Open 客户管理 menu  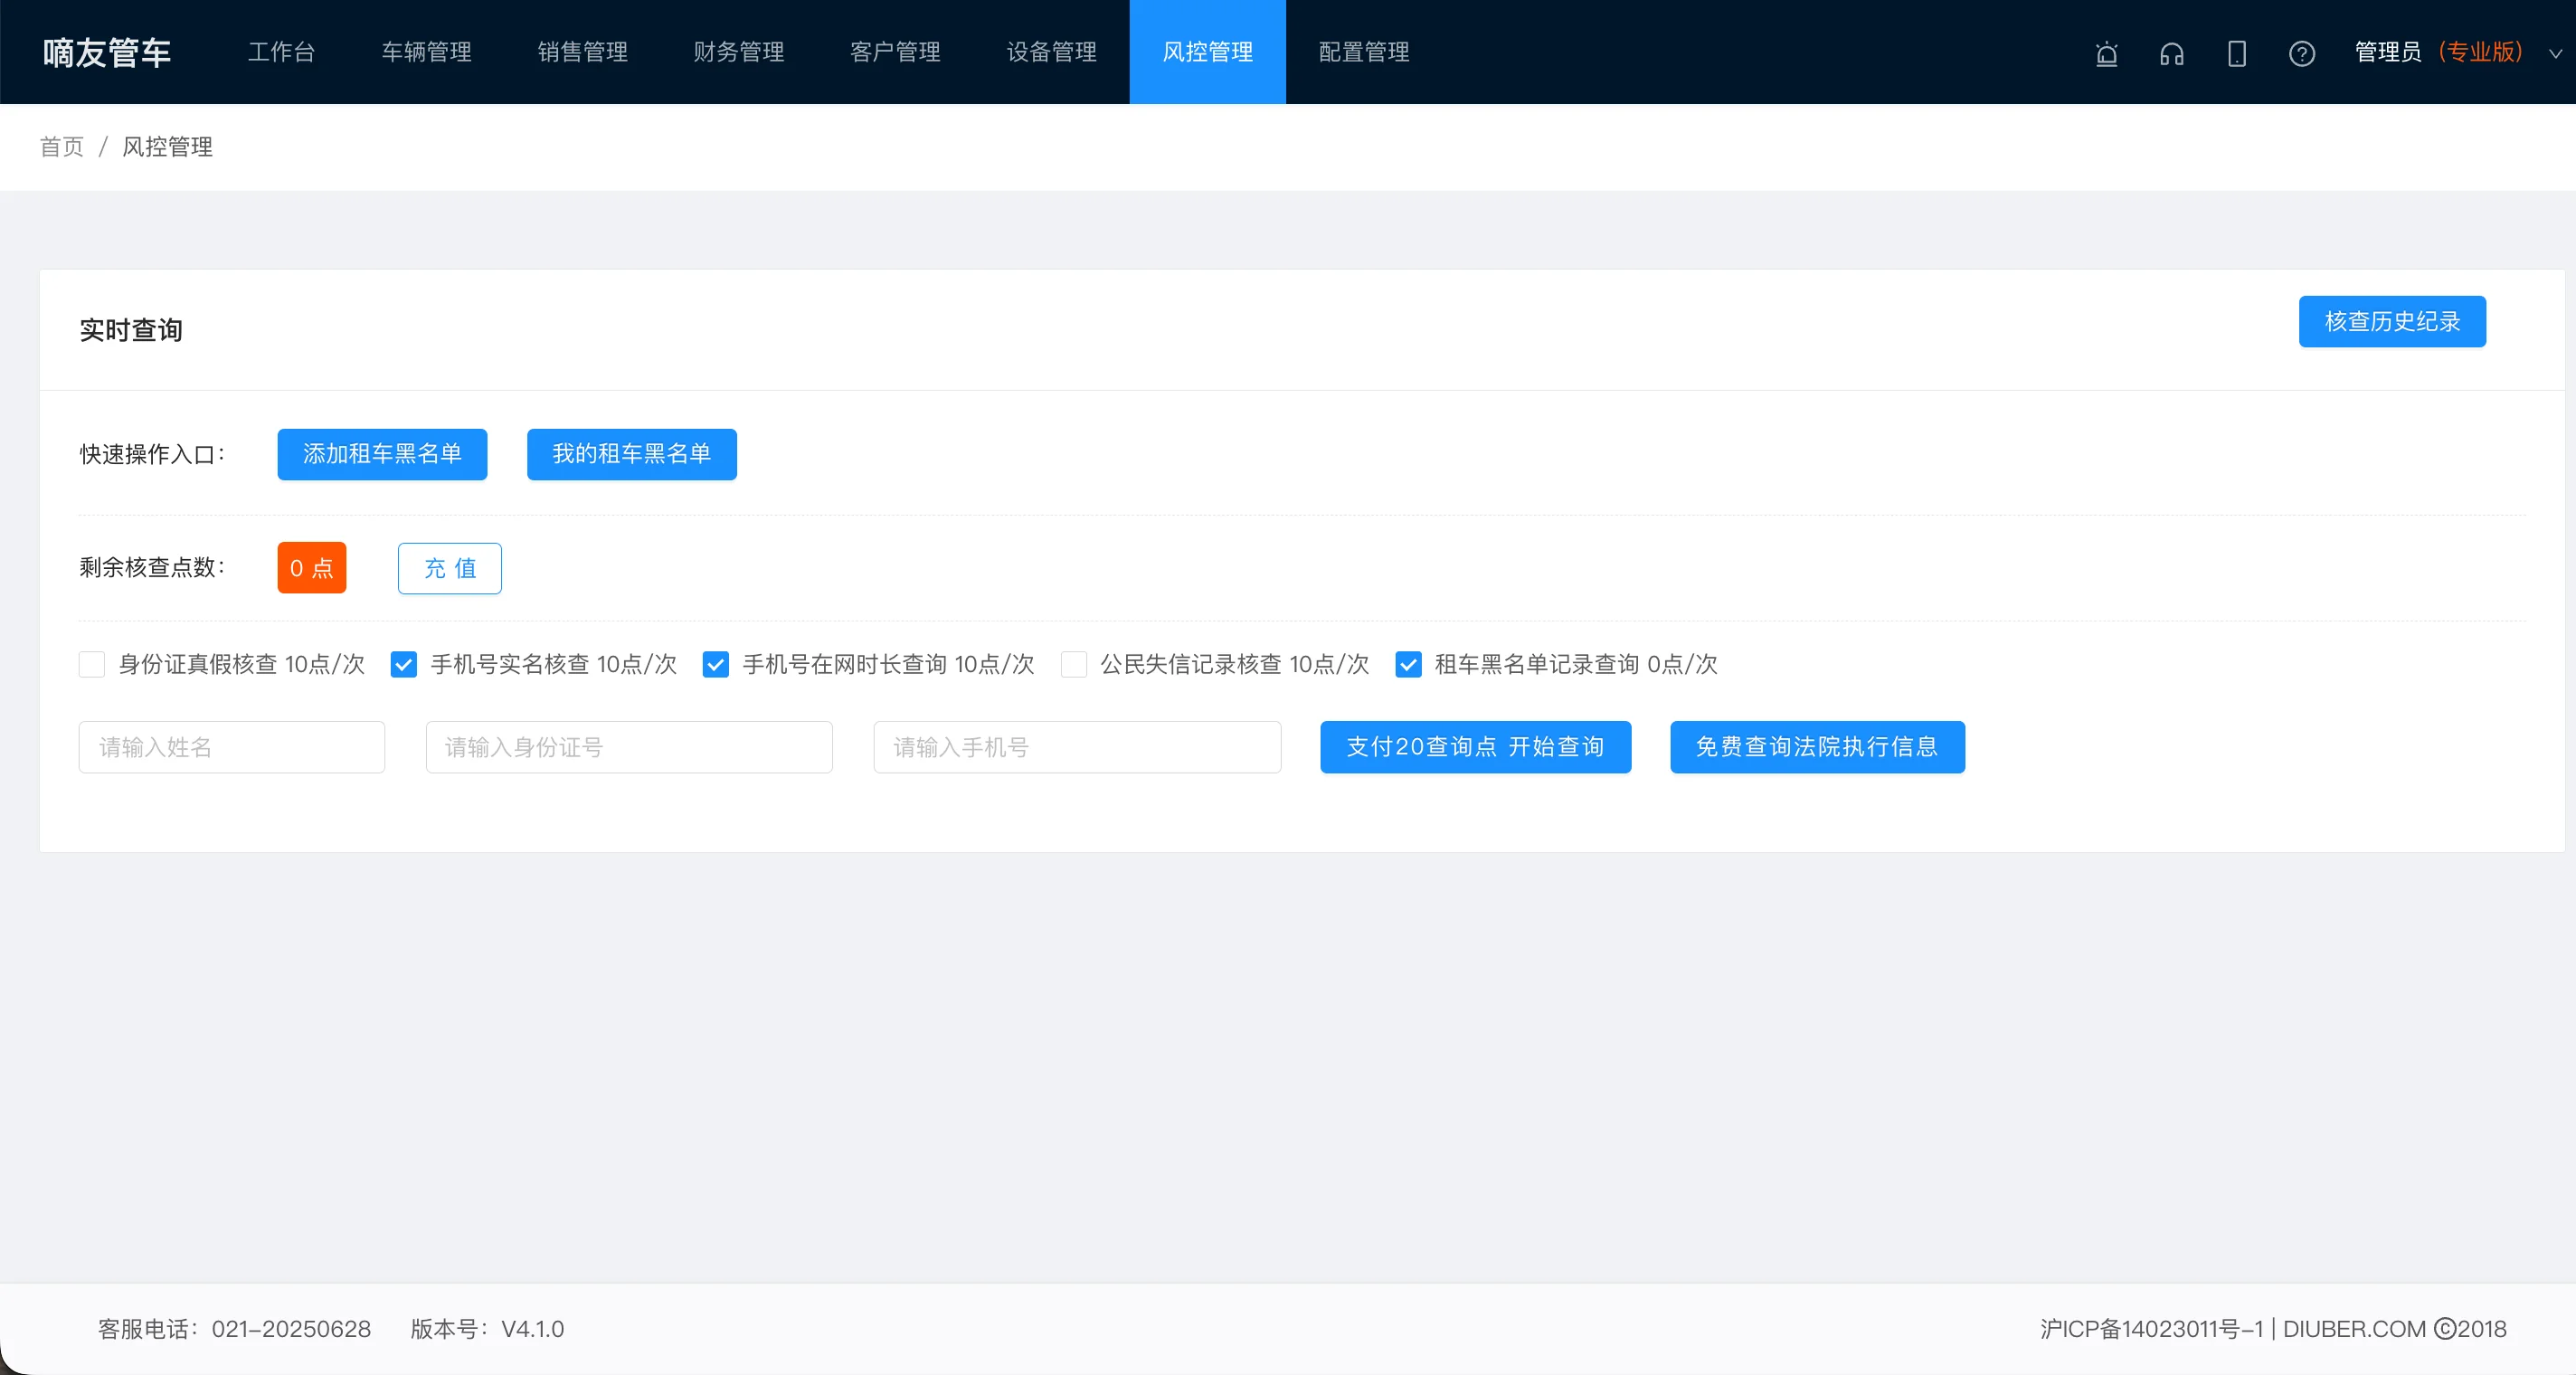pyautogui.click(x=895, y=52)
